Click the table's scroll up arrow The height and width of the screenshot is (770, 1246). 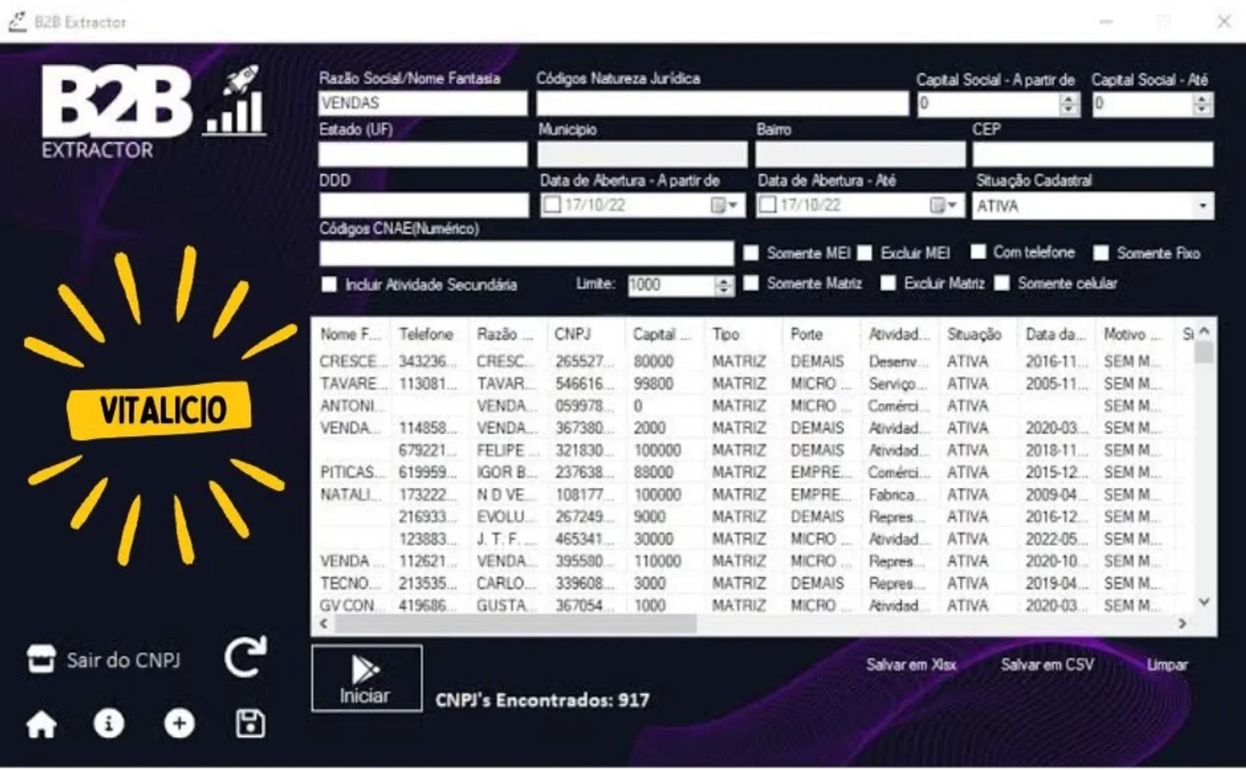tap(1204, 330)
